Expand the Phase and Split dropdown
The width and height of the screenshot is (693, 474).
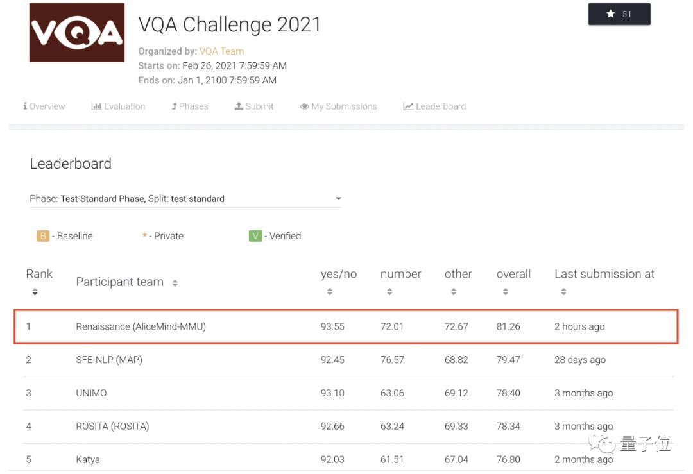pos(339,199)
